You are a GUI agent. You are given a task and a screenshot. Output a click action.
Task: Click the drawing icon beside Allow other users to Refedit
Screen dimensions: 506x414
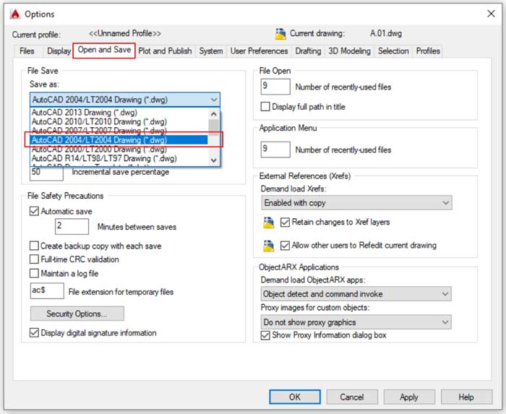(x=268, y=246)
